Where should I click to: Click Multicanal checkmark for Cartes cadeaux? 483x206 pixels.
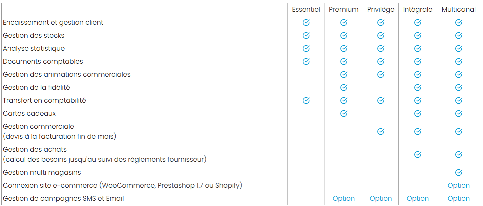click(459, 113)
